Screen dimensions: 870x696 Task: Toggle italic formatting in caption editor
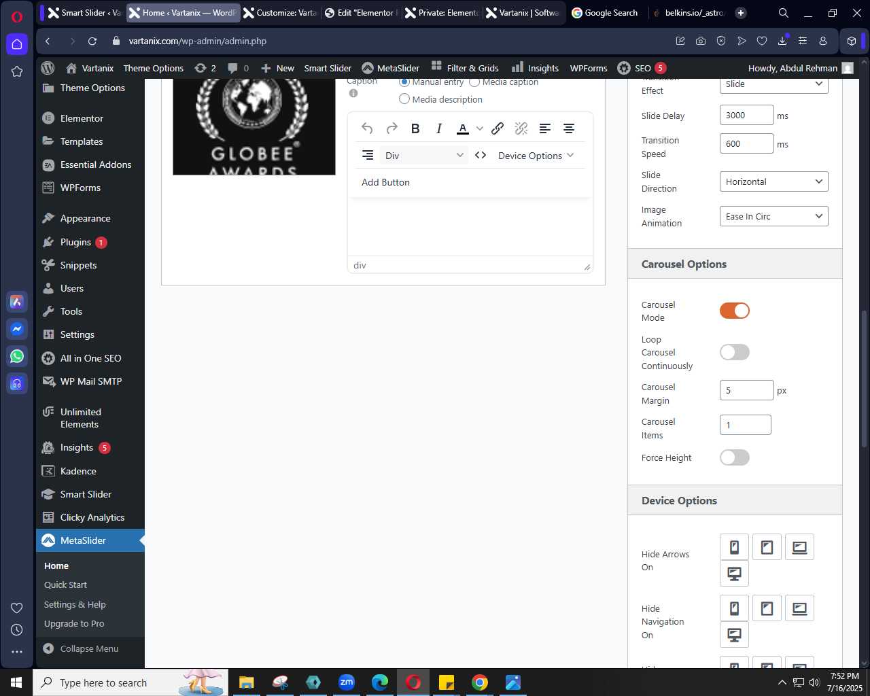[439, 128]
